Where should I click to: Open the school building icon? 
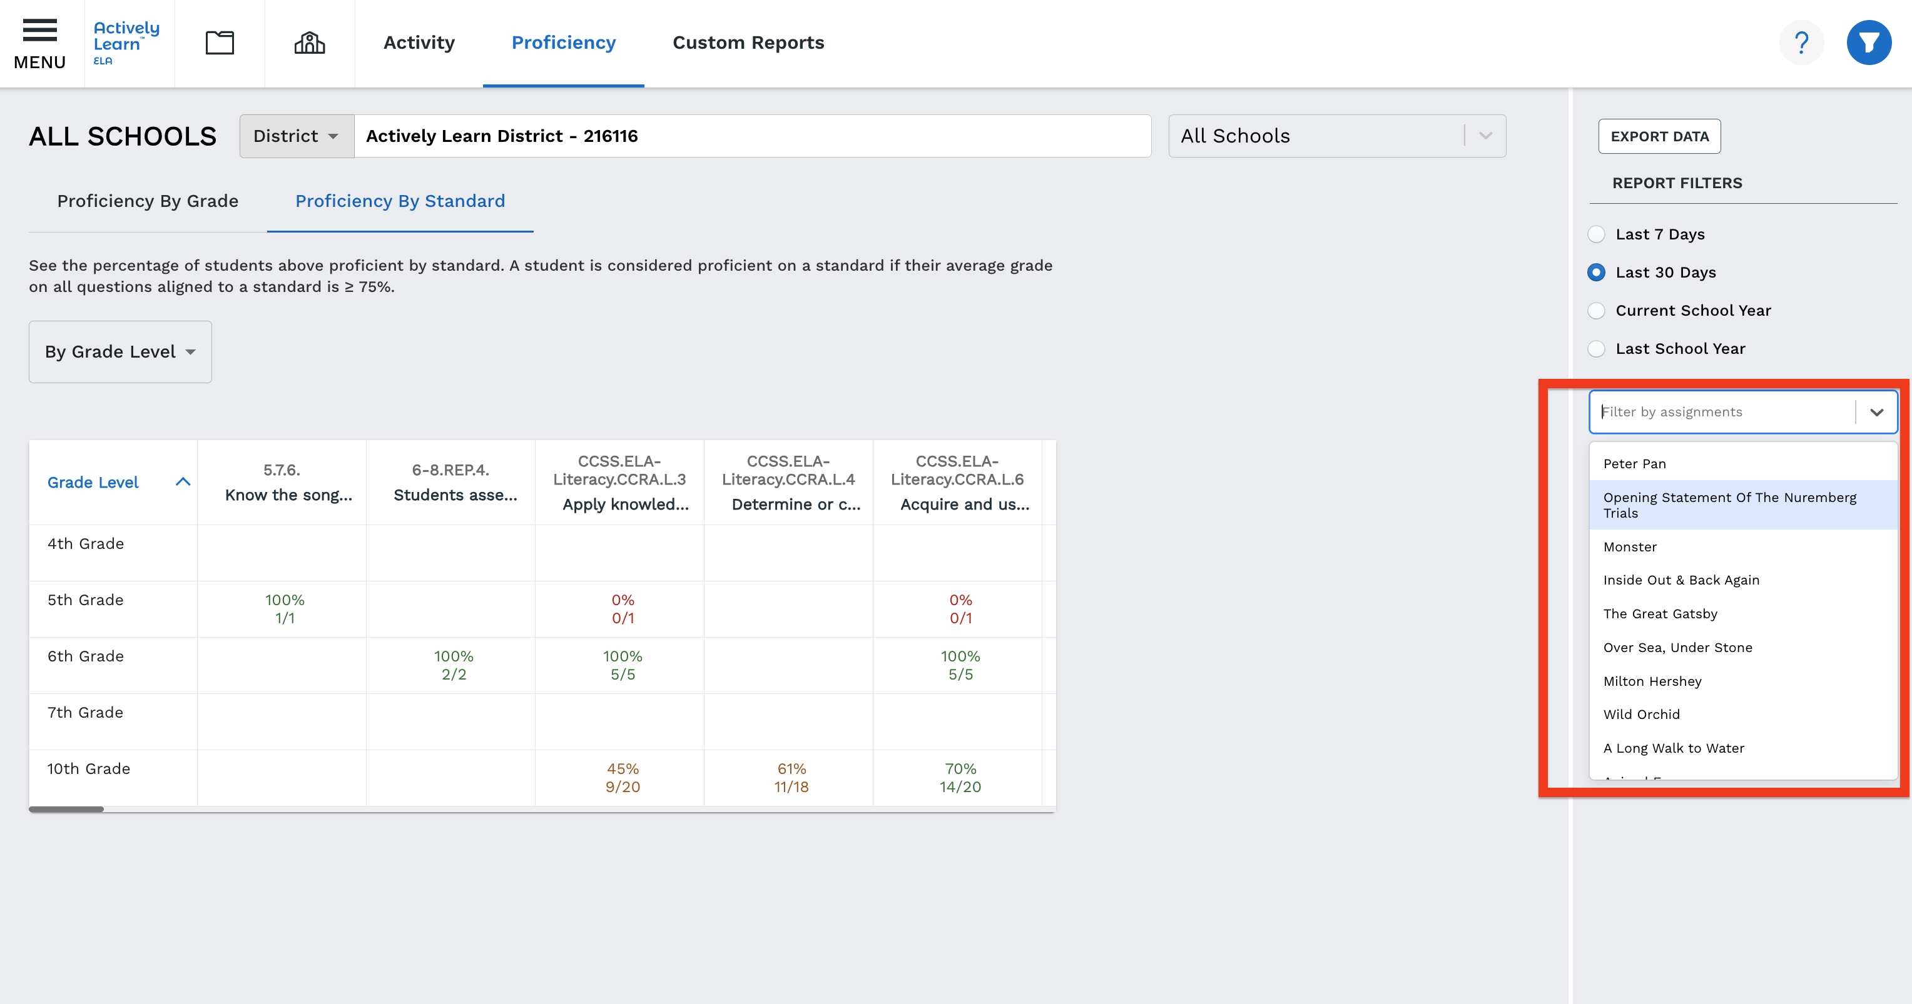click(x=310, y=43)
